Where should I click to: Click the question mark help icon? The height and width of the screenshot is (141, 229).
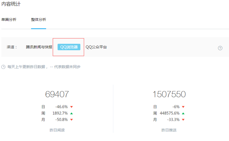point(220,48)
